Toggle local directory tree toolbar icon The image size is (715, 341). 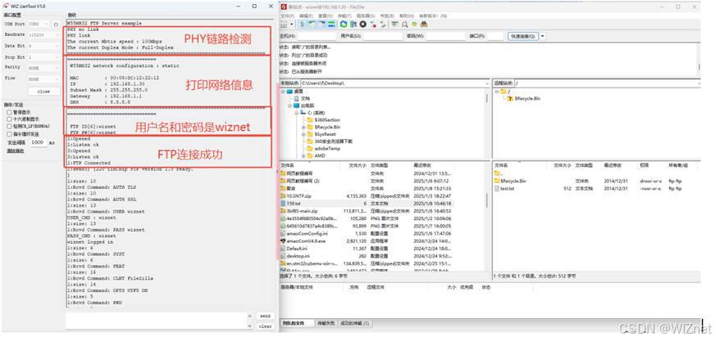(x=312, y=24)
